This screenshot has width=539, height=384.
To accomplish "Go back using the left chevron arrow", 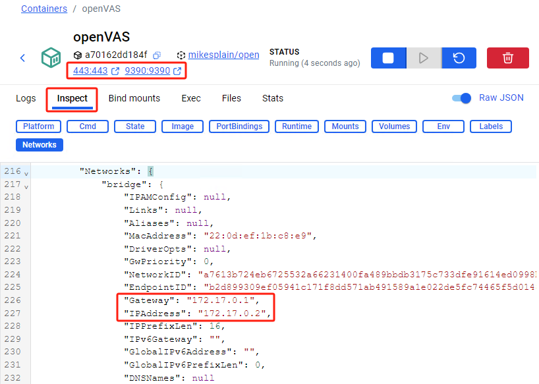I will (22, 58).
